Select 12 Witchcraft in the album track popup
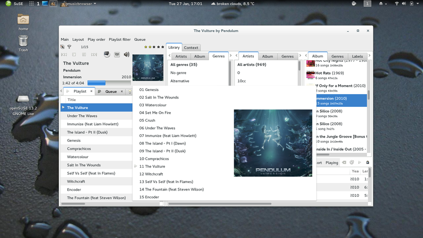 click(151, 174)
